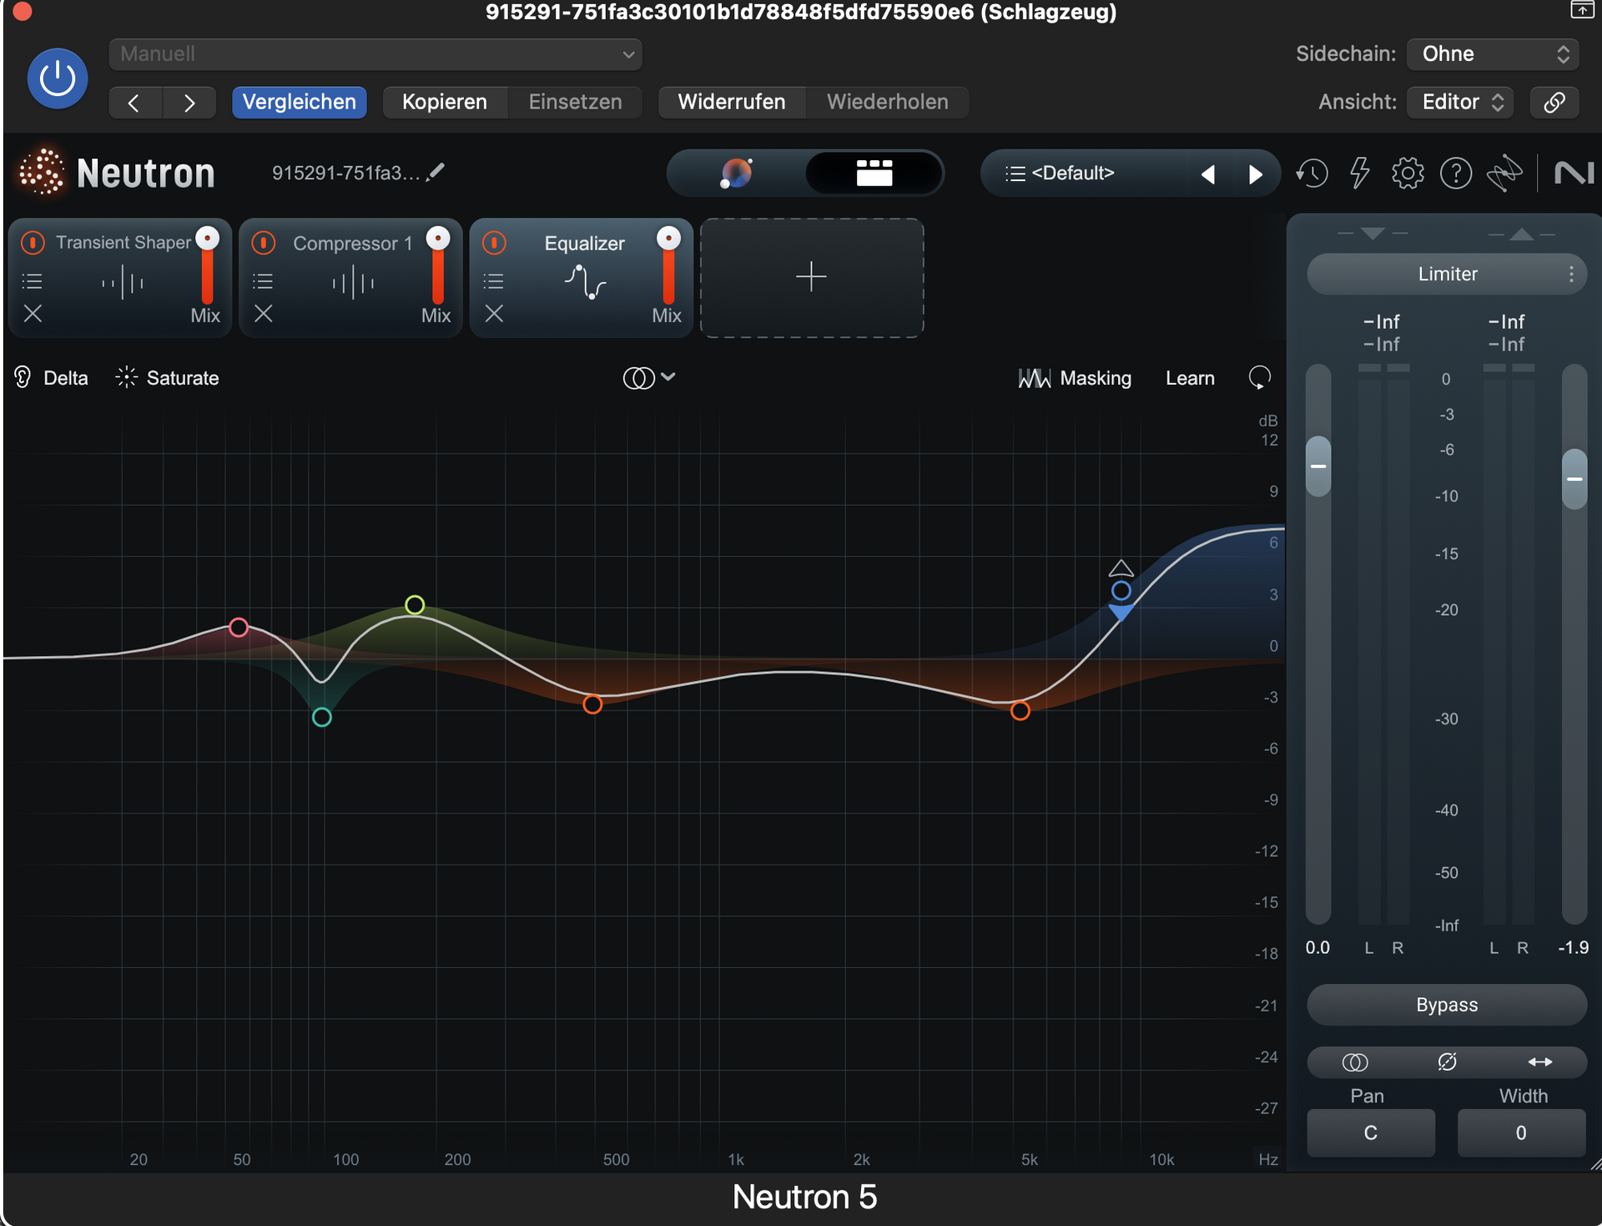The height and width of the screenshot is (1226, 1602).
Task: Open the Assistant view colorful orb icon
Action: coord(736,173)
